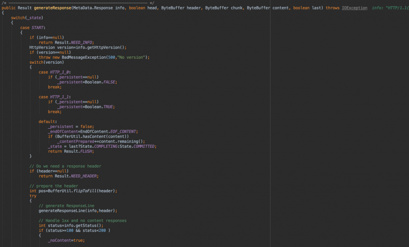Click the generateResponseLine(info,header) call

78,211
